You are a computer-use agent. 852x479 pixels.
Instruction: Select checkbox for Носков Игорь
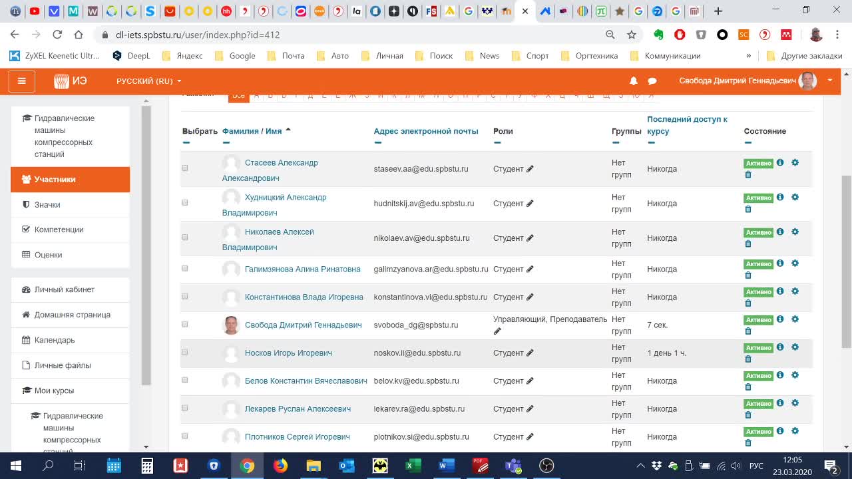tap(185, 353)
